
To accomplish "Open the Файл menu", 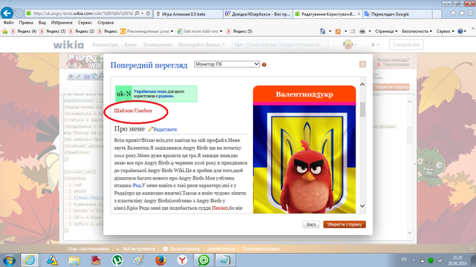I will point(8,23).
